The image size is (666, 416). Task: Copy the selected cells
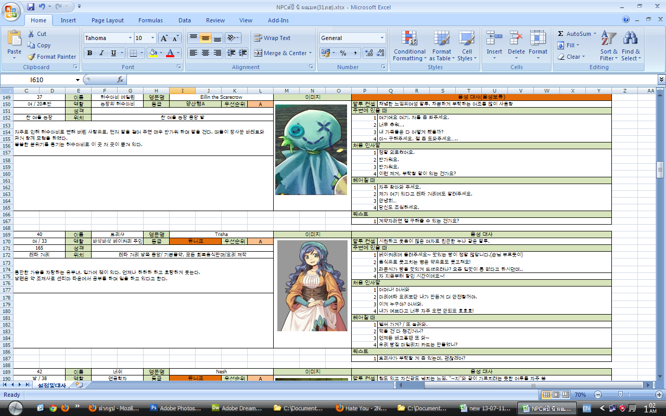click(x=39, y=45)
